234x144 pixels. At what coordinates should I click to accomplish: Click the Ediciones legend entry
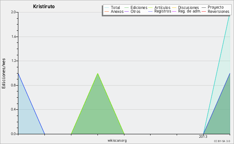click(136, 7)
